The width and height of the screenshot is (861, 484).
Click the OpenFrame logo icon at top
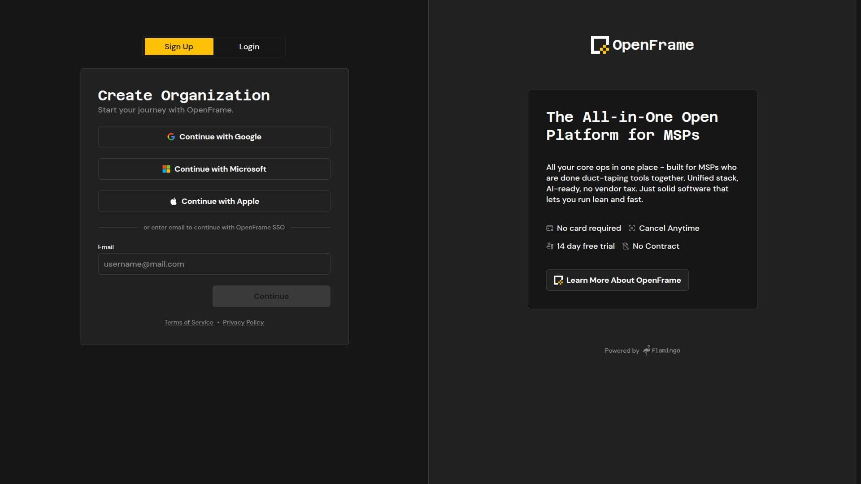click(600, 45)
